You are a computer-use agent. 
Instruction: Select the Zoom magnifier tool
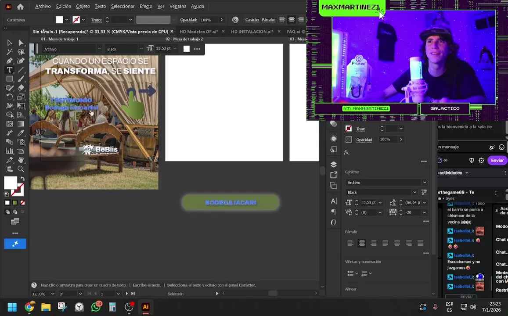21,169
